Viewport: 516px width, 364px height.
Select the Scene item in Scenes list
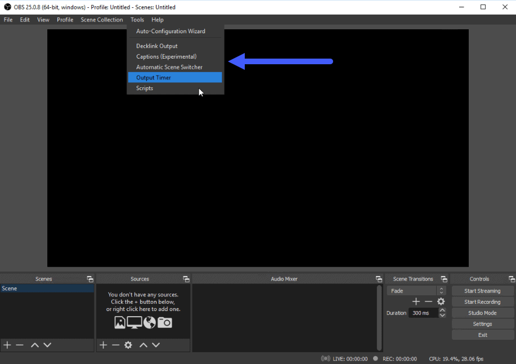[47, 288]
